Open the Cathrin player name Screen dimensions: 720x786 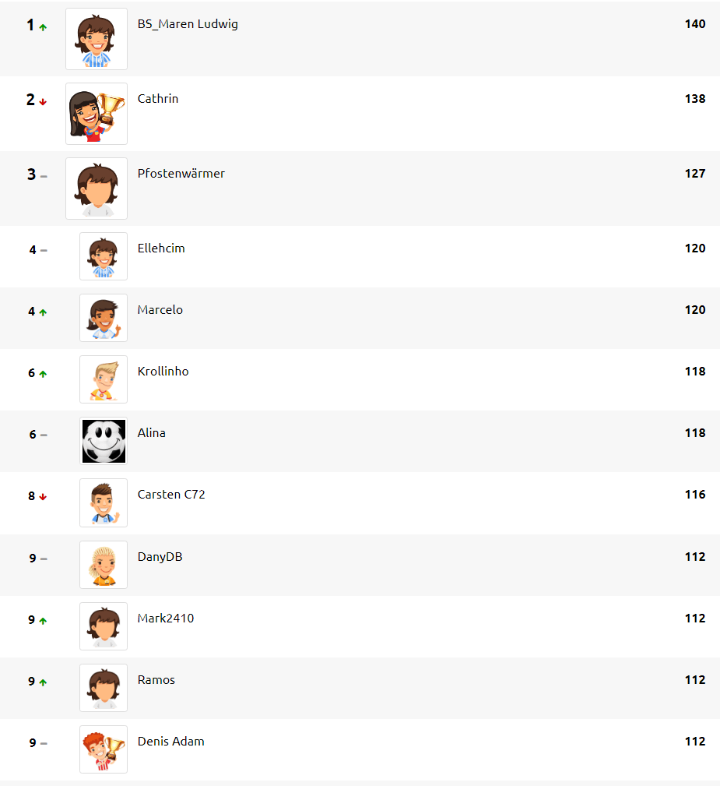tap(158, 99)
